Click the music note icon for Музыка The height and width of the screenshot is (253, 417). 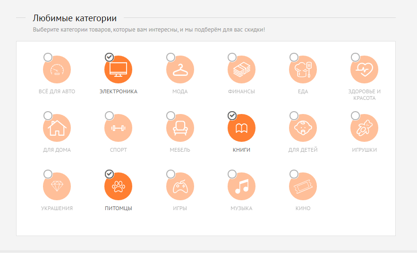pyautogui.click(x=241, y=186)
